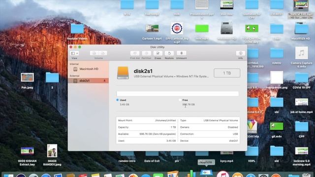Click the Capacity value 1 TB cell

pyautogui.click(x=173, y=127)
